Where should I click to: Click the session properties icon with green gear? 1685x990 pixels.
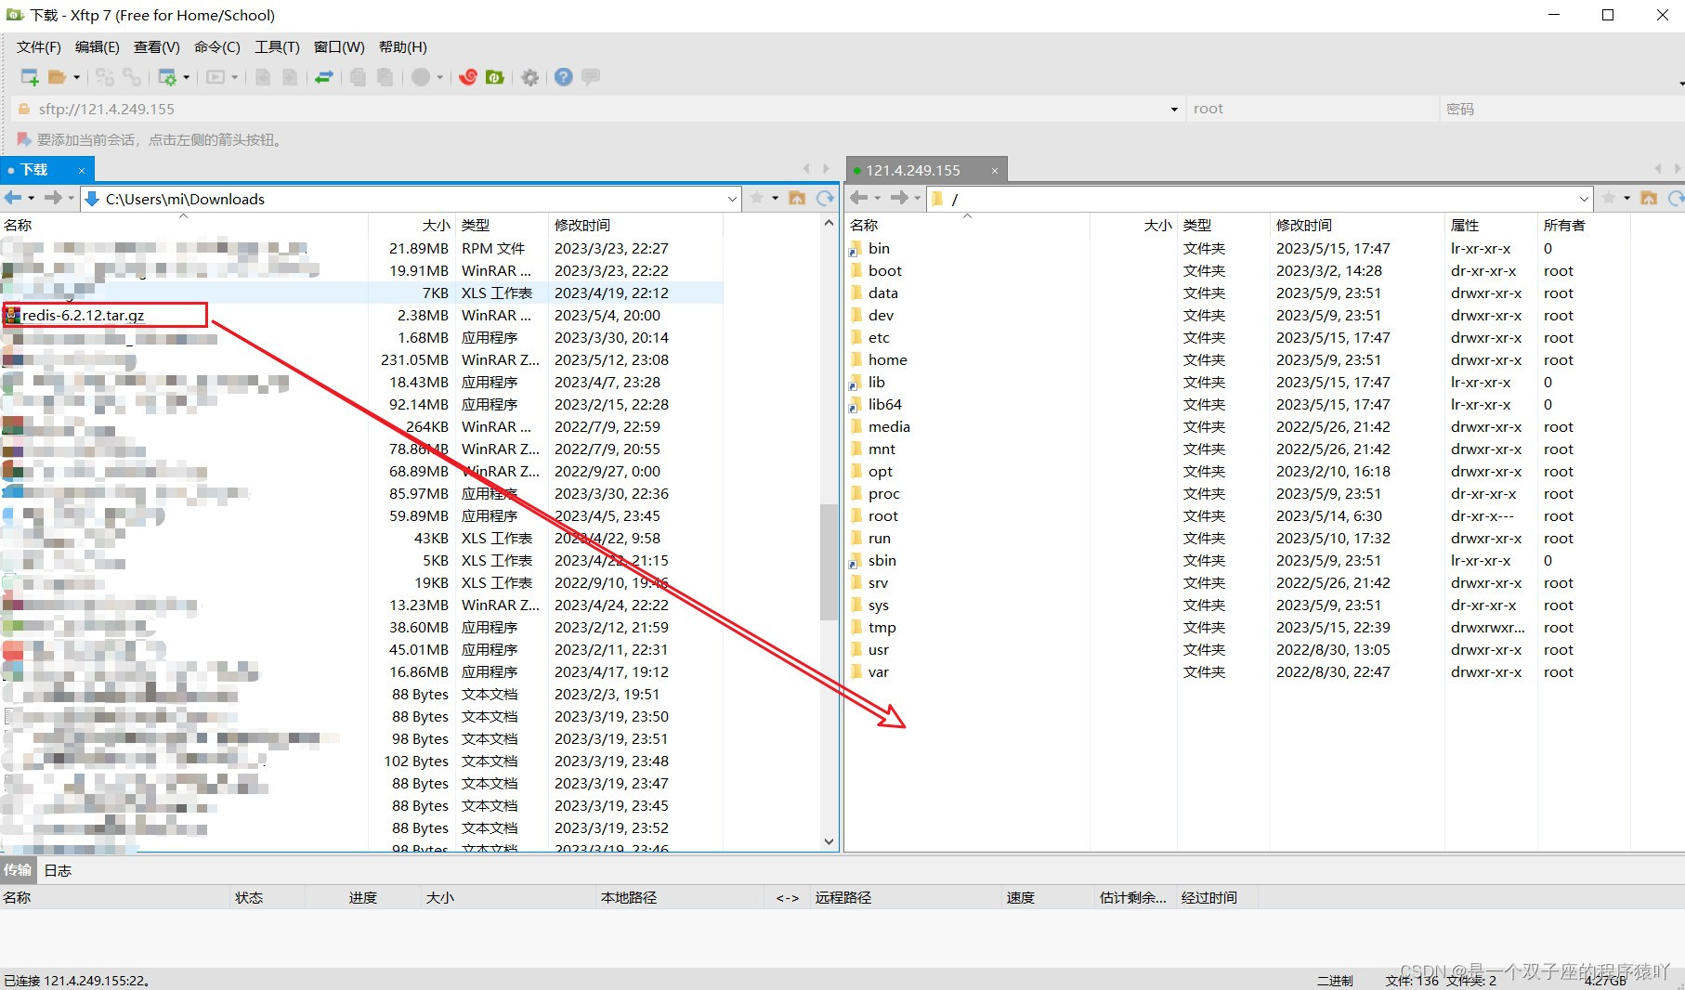(x=167, y=77)
